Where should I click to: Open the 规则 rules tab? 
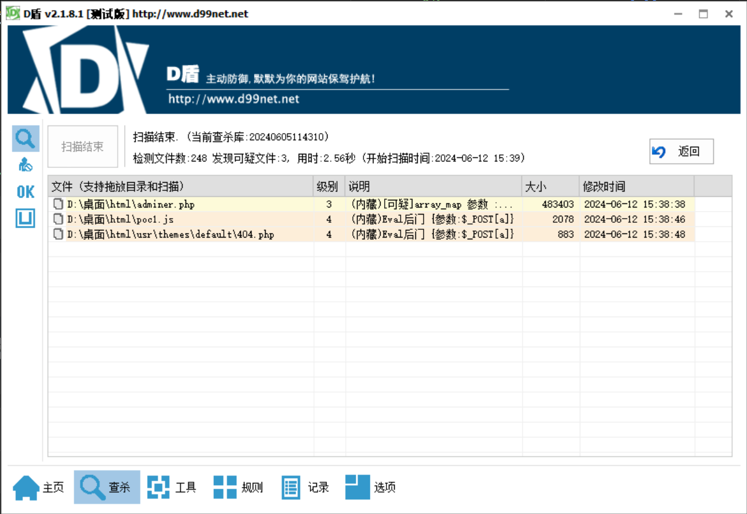point(238,487)
